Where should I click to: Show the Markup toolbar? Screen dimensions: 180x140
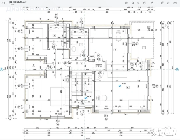pos(168,3)
